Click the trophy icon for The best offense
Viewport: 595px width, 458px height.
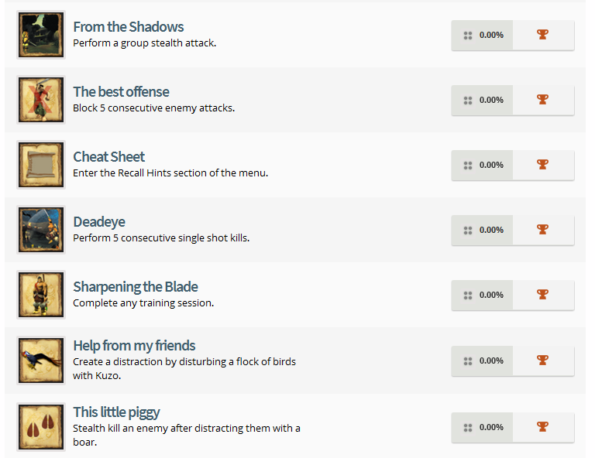click(x=542, y=100)
